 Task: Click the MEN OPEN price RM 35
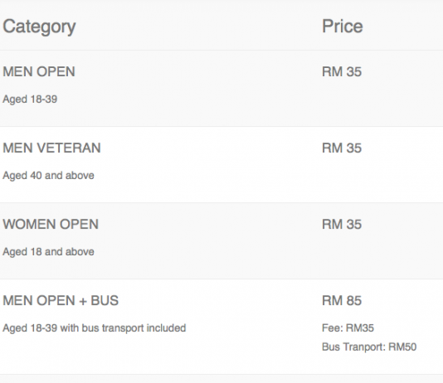342,71
